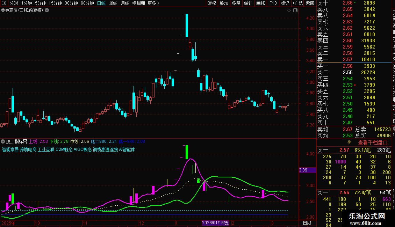Click the 铜缆高速连接 concept tag
Image resolution: width=395 pixels, height=227 pixels.
coord(105,149)
